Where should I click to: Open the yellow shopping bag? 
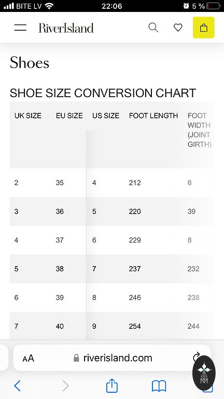coord(203,28)
